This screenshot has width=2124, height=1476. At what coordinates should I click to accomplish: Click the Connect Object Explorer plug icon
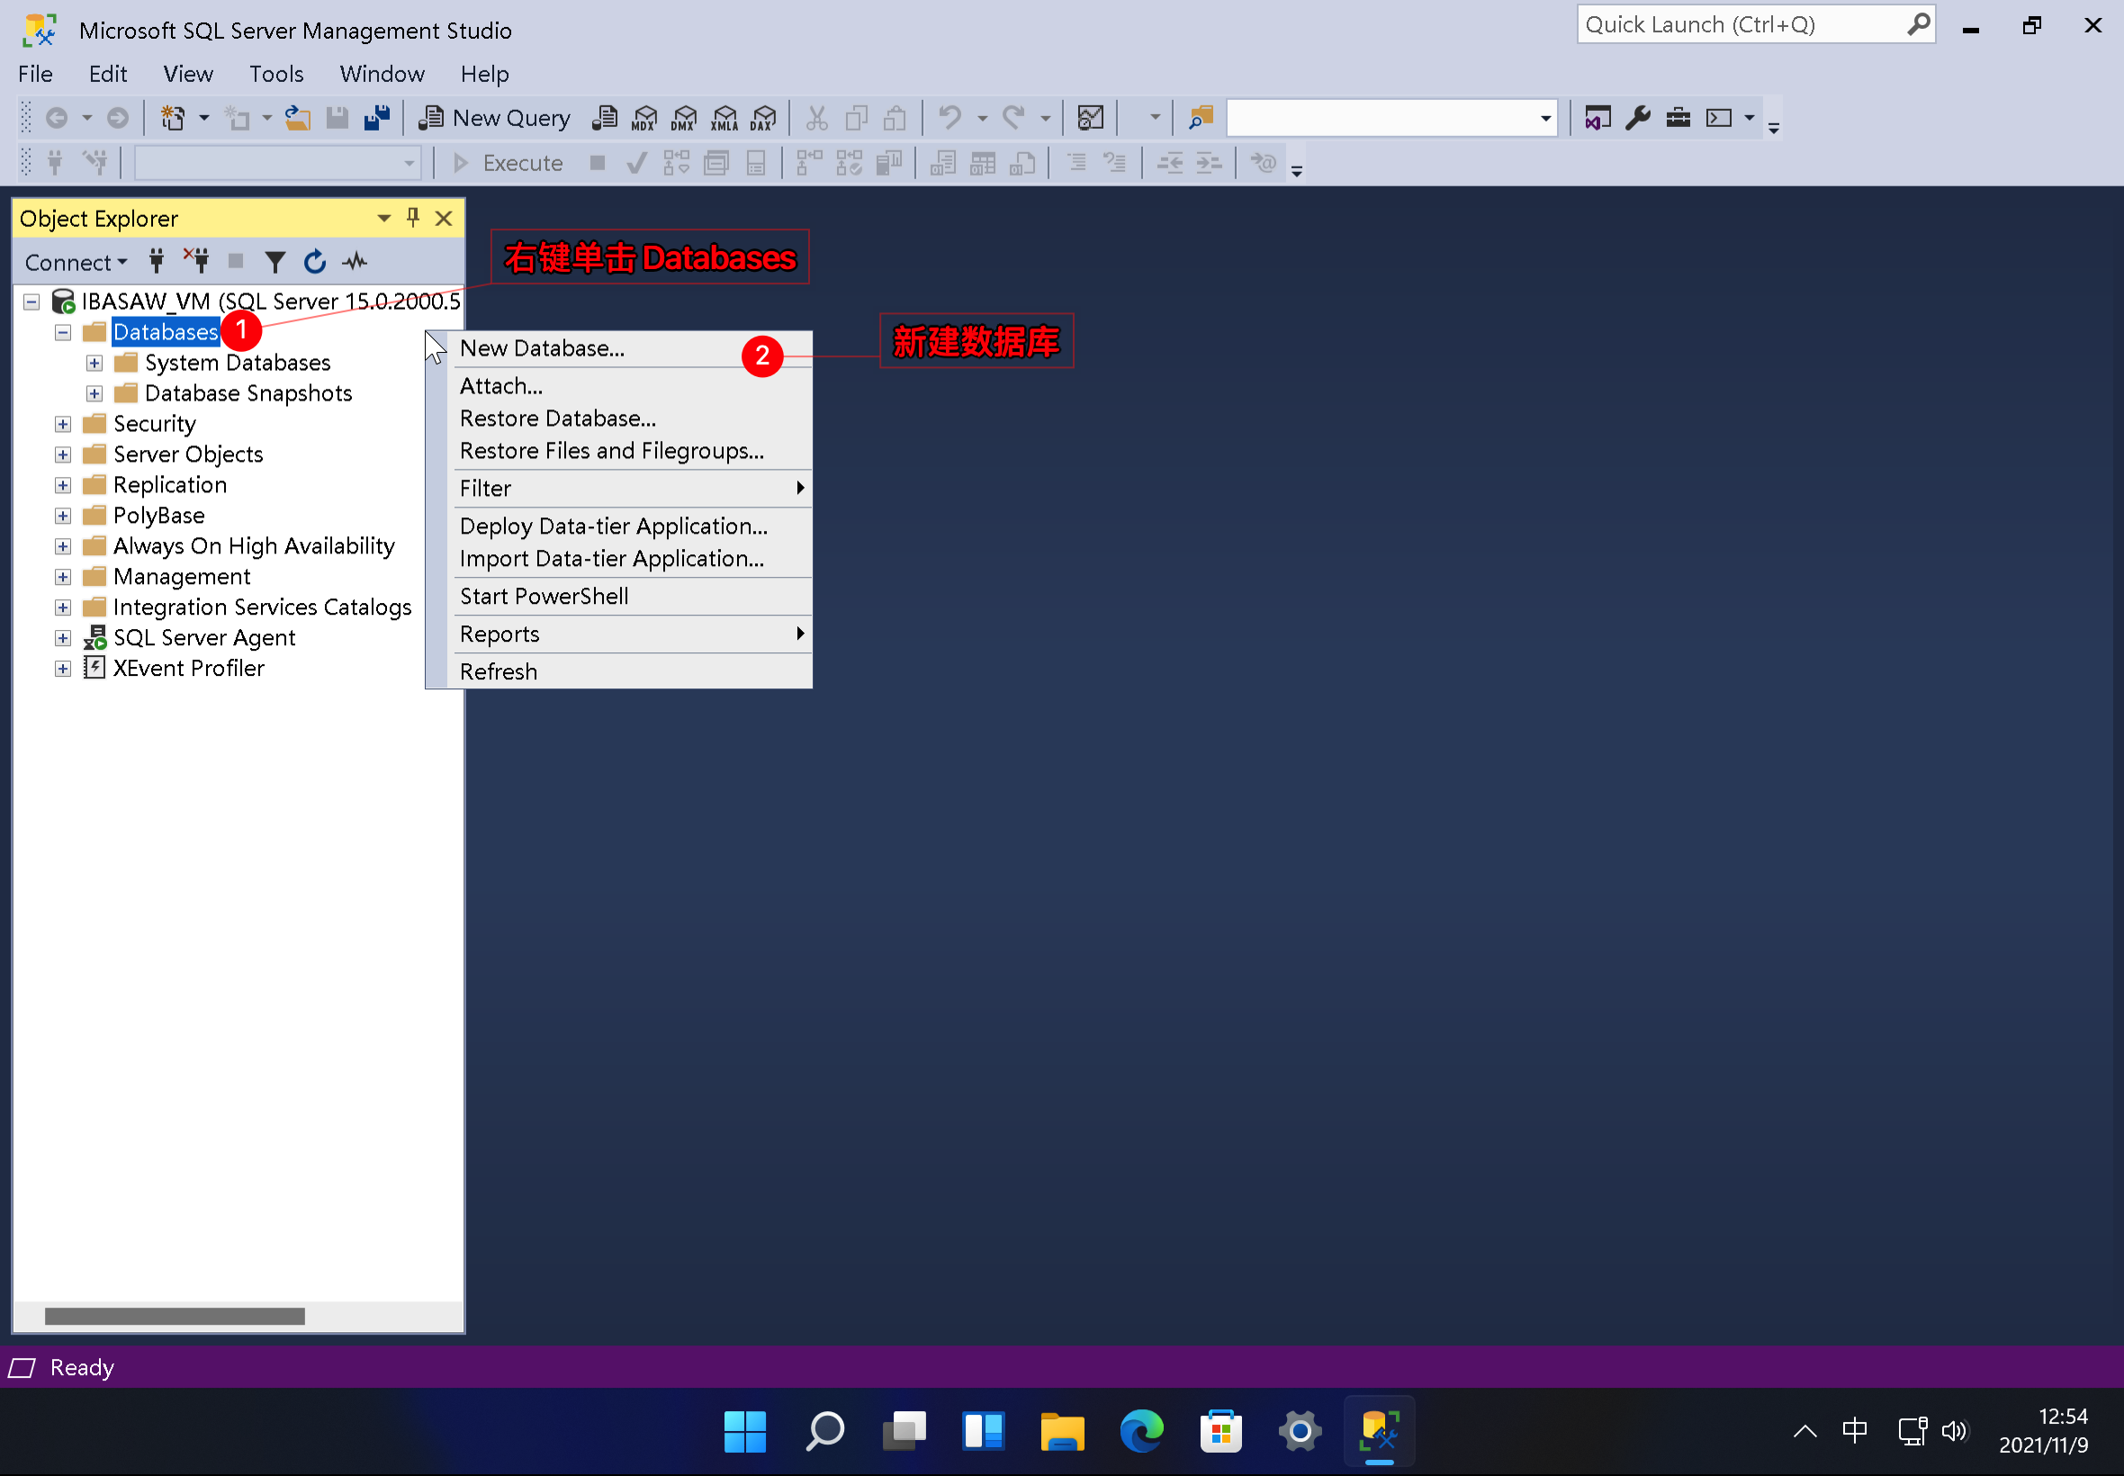click(157, 262)
